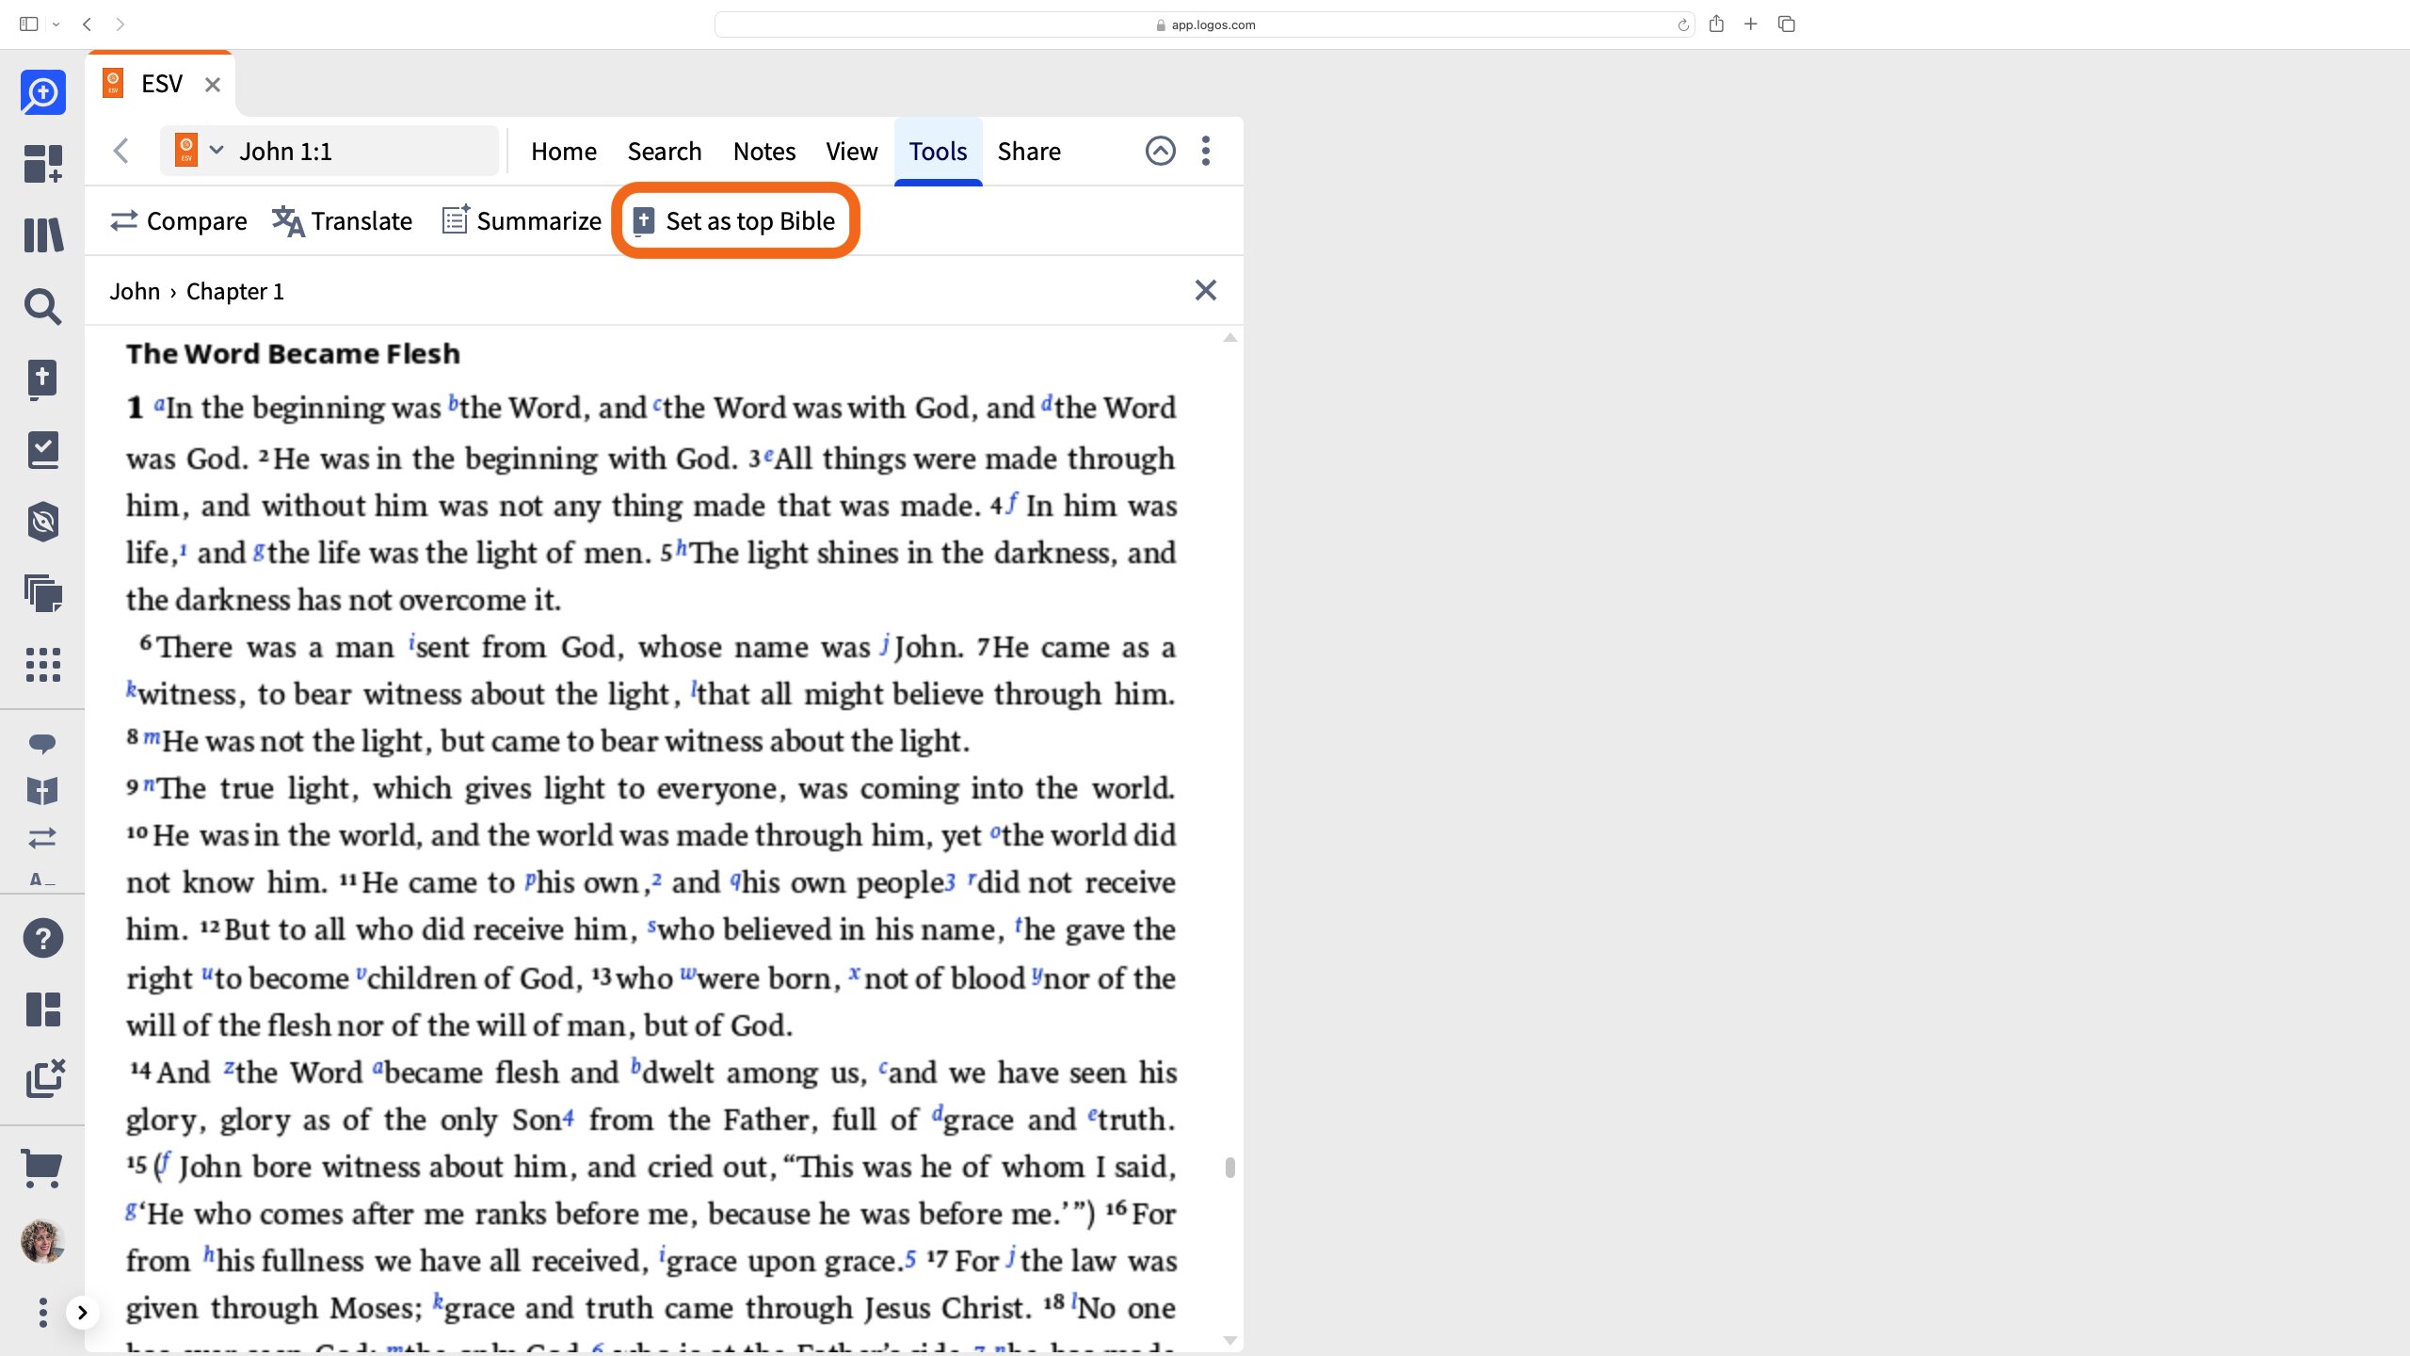Click the sidebar compare arrows icon
2410x1356 pixels.
(x=42, y=837)
